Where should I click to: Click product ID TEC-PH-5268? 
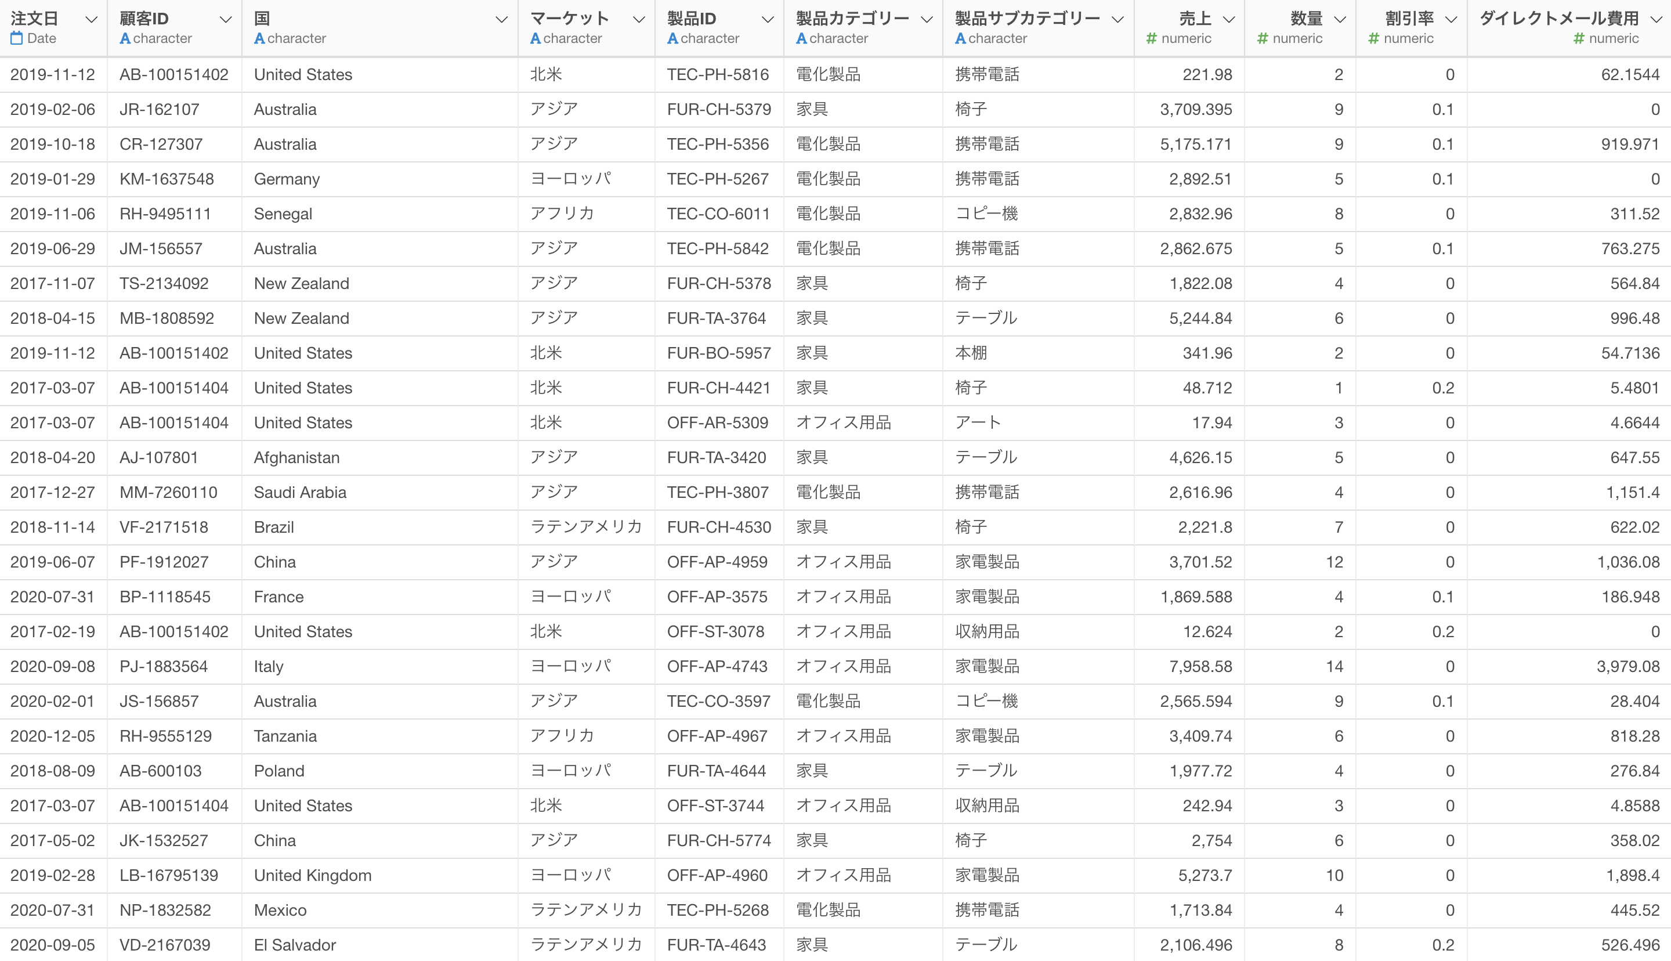718,910
